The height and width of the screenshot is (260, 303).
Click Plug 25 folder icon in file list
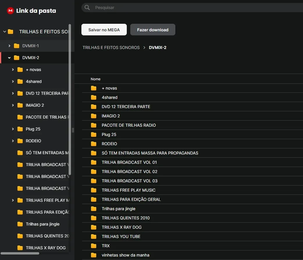[x=94, y=134]
